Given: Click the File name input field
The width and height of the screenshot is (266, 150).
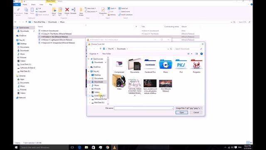Looking at the screenshot, I should (x=144, y=108).
